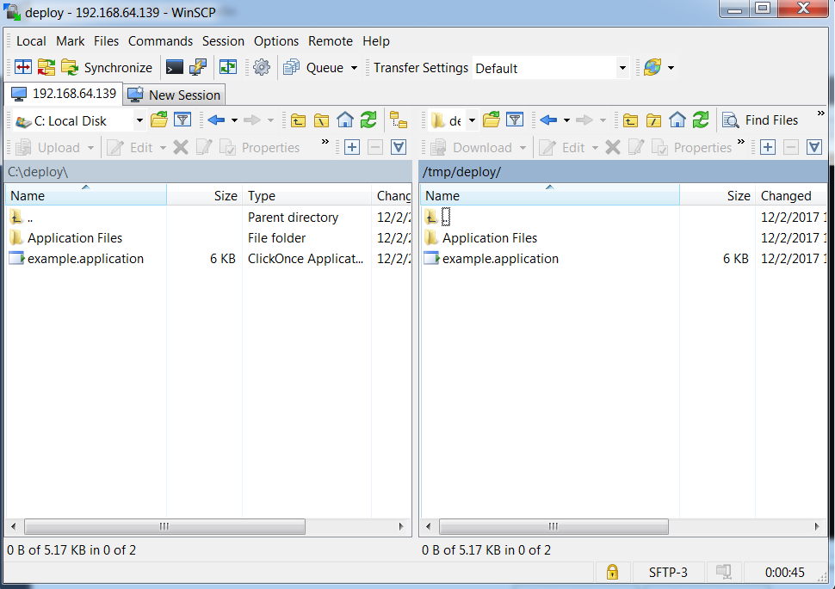Click local panel Invert Selection icon

(399, 147)
